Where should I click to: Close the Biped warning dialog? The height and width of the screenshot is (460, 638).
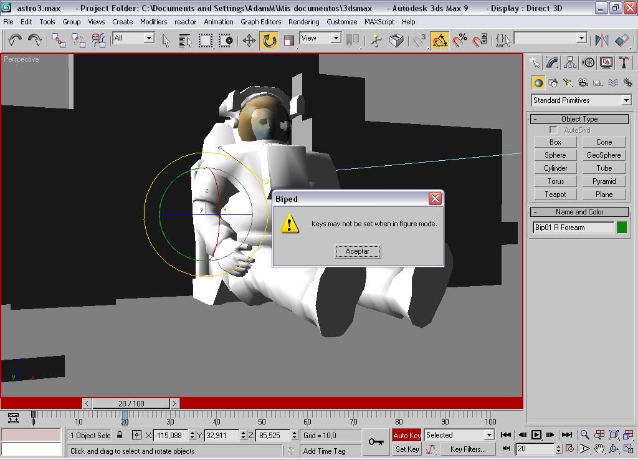(435, 198)
